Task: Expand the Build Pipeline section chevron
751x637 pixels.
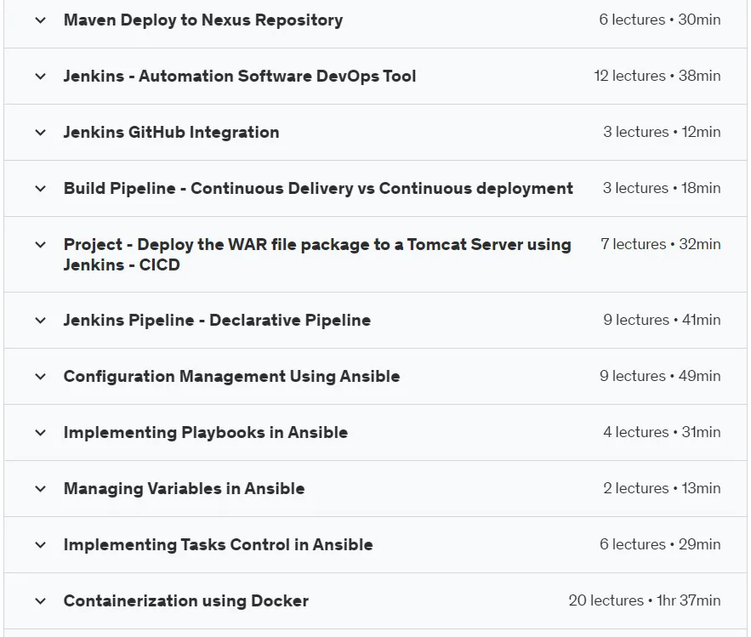Action: click(41, 189)
